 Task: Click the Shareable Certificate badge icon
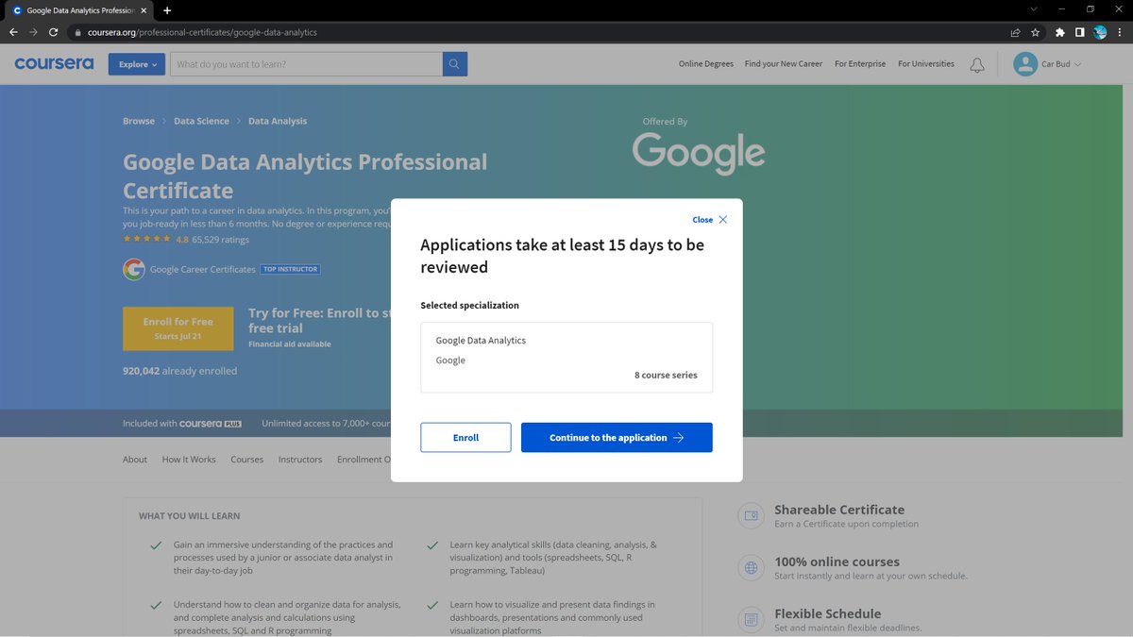750,515
